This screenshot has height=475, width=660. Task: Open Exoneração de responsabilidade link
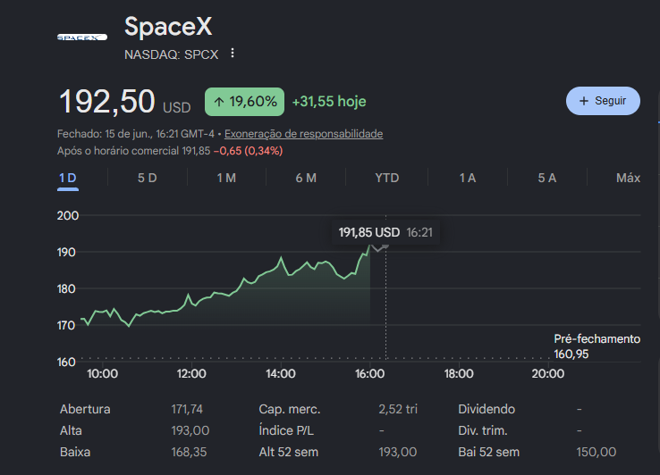[x=303, y=134]
